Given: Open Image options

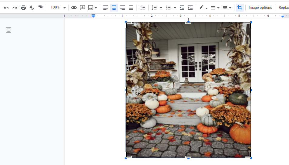Looking at the screenshot, I should coord(260,8).
